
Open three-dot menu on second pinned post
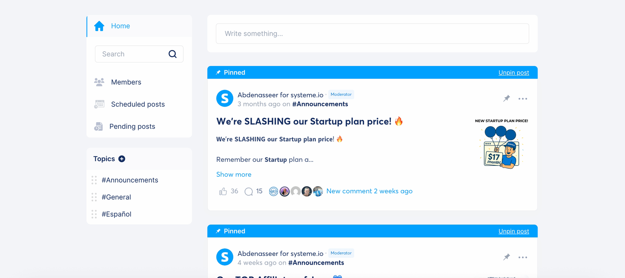point(522,257)
